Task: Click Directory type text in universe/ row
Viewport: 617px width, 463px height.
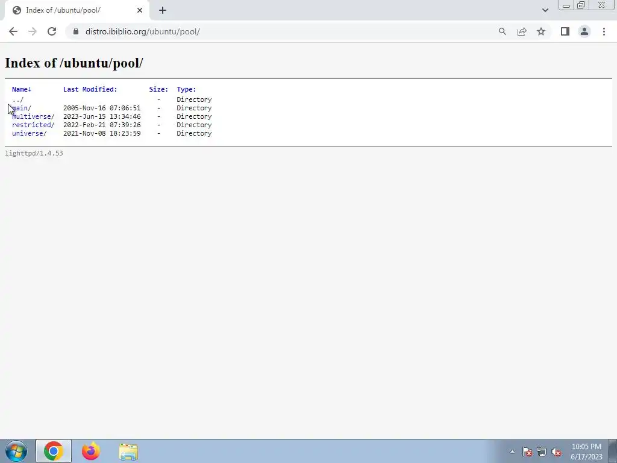Action: [x=194, y=133]
